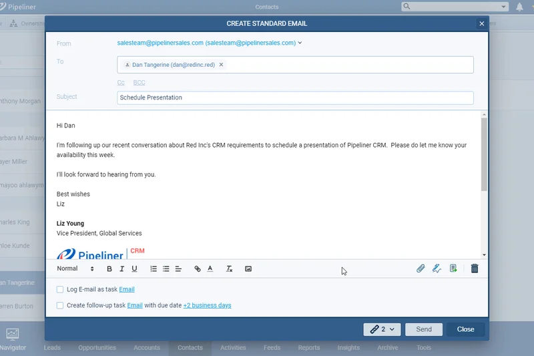The height and width of the screenshot is (356, 534).
Task: Open email template icon
Action: click(x=453, y=269)
